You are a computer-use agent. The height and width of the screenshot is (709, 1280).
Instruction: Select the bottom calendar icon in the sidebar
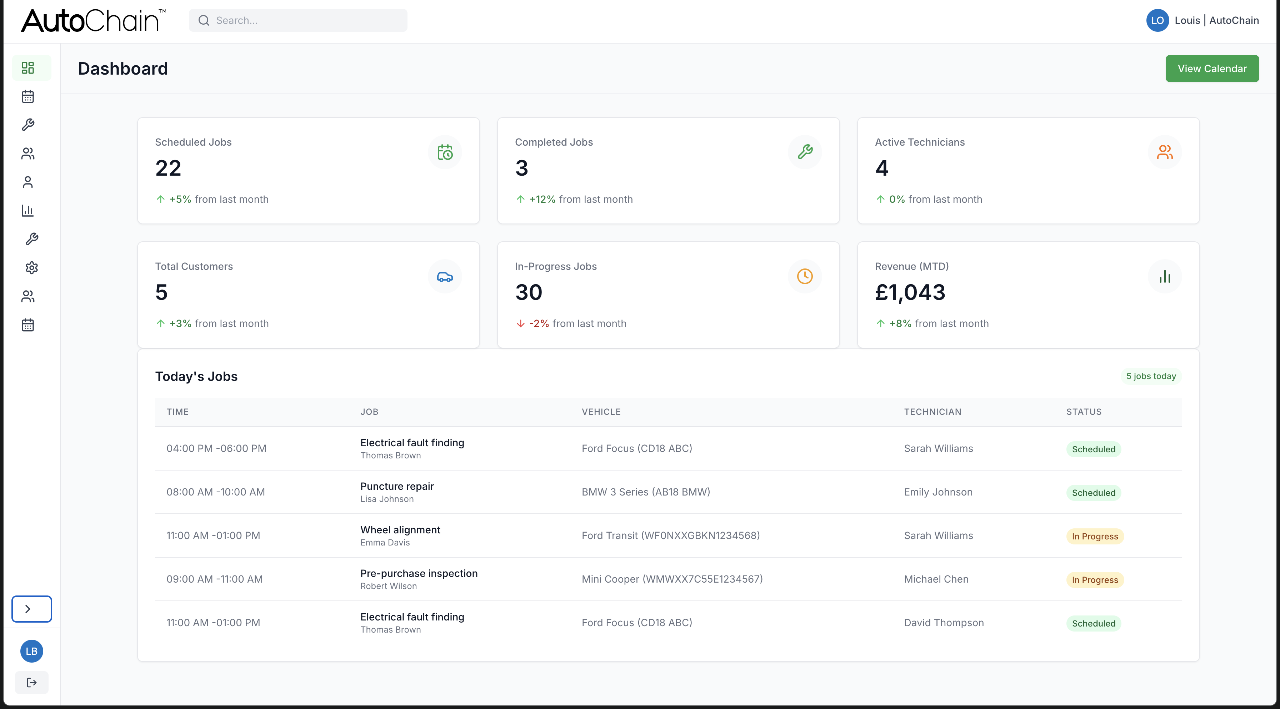tap(28, 325)
